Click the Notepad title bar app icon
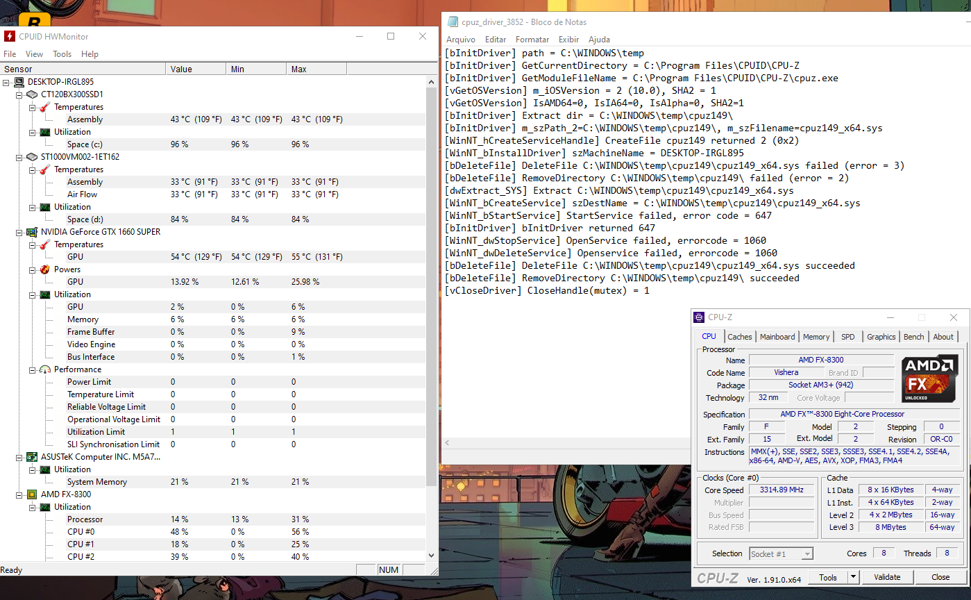This screenshot has height=600, width=971. pyautogui.click(x=453, y=22)
